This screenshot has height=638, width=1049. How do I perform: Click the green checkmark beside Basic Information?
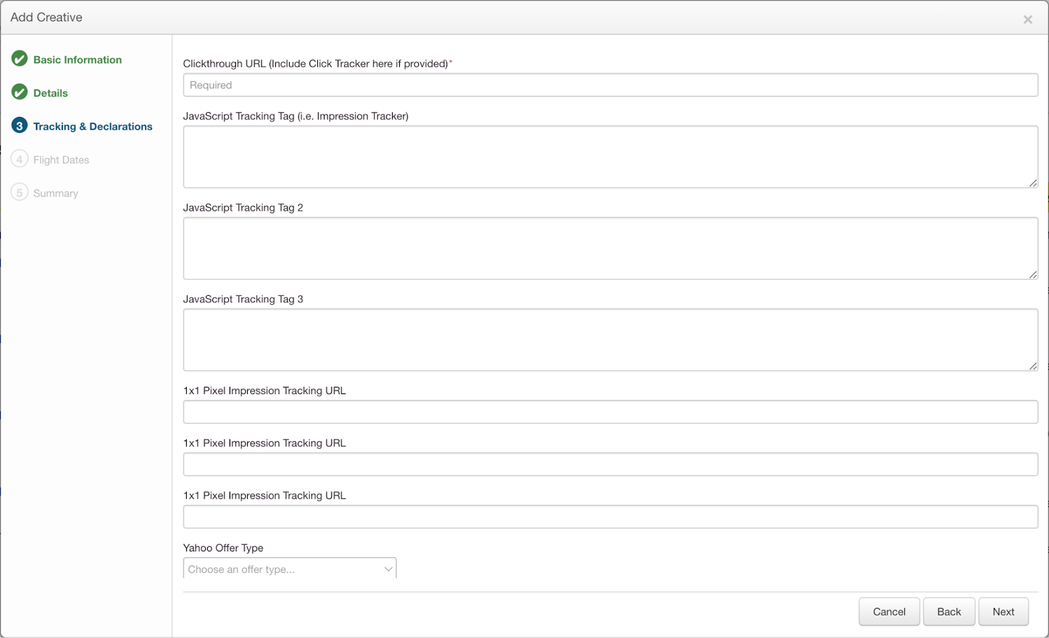20,59
